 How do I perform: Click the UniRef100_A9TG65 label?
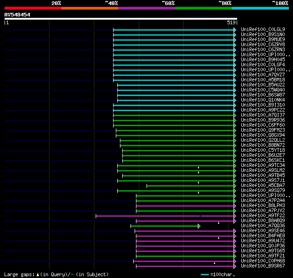[263, 251]
